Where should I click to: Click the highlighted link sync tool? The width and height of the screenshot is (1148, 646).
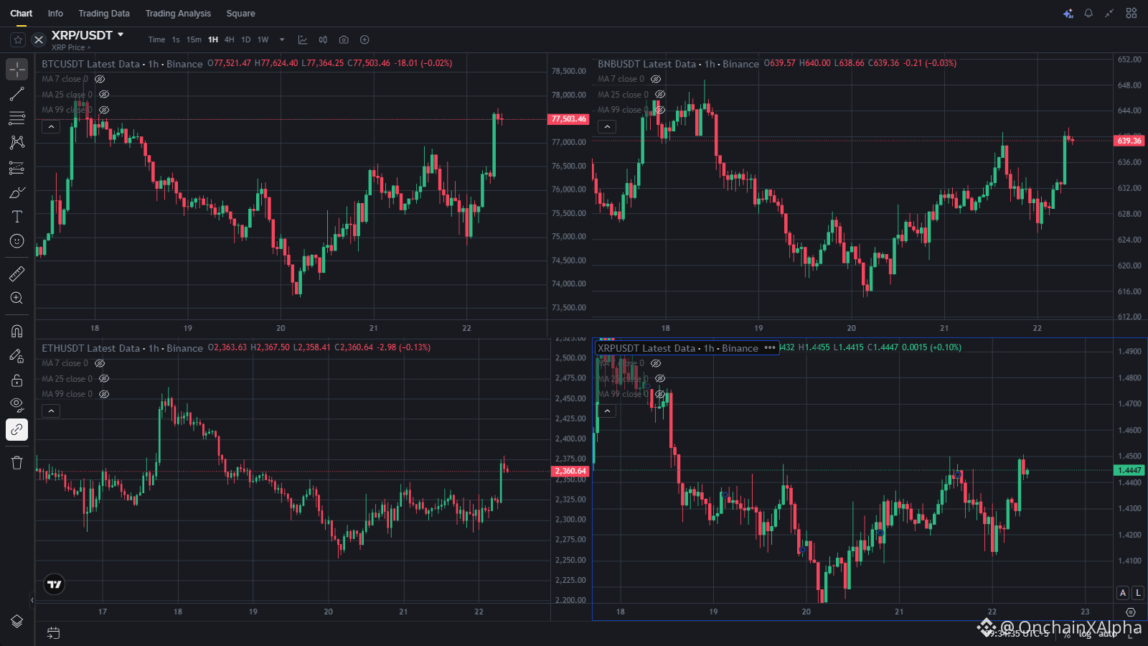17,429
